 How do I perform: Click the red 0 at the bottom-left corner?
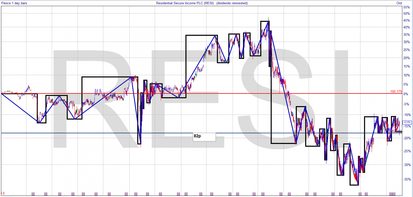(3, 194)
